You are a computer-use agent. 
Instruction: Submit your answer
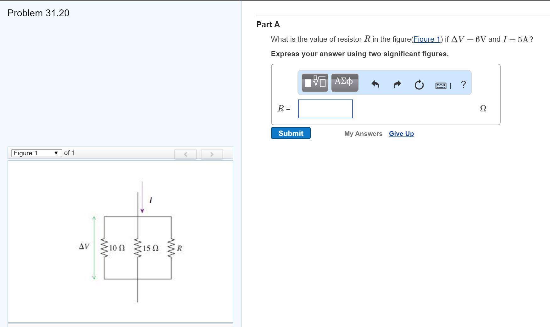point(290,133)
